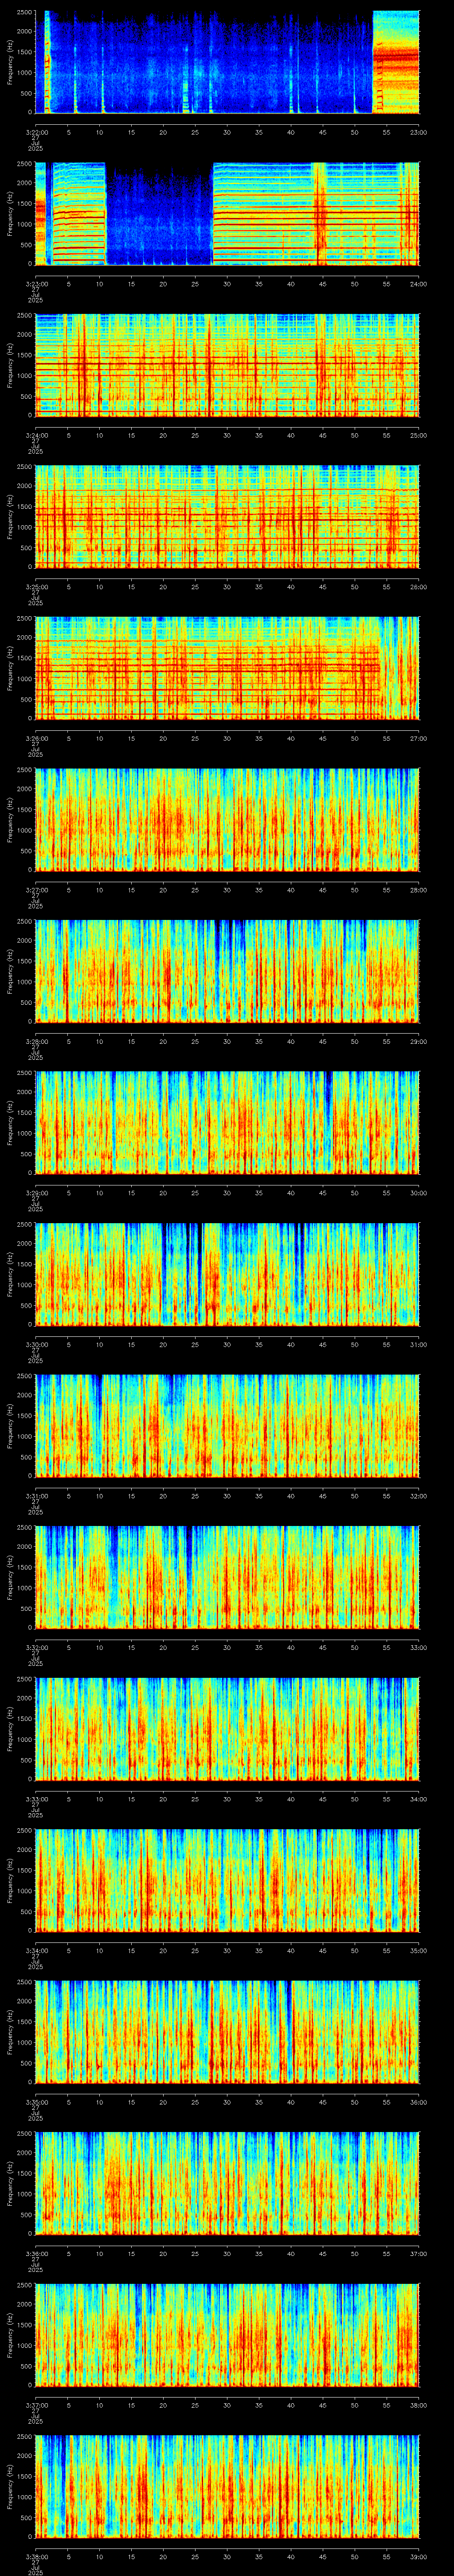
Task: Click the '28:00' end-of-axis label
Action: pyautogui.click(x=418, y=890)
